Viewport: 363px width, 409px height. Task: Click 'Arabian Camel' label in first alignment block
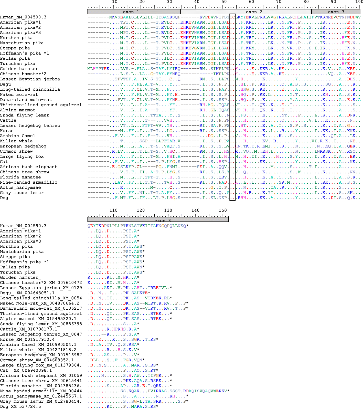tap(18, 136)
